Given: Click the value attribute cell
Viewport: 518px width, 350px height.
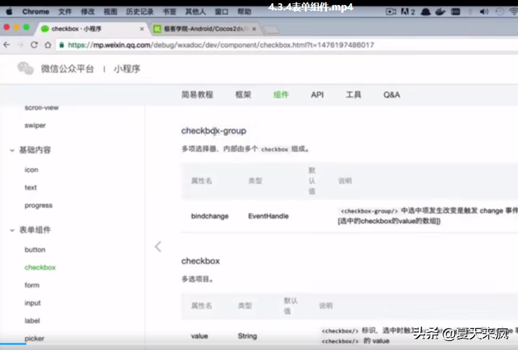Looking at the screenshot, I should click(x=199, y=336).
